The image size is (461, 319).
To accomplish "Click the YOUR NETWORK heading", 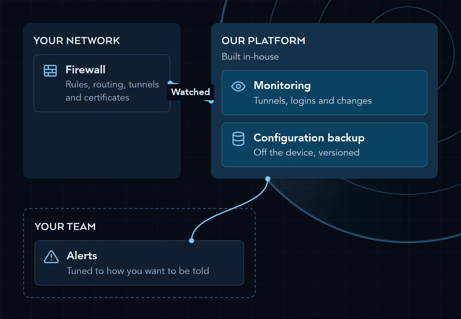I will 77,41.
